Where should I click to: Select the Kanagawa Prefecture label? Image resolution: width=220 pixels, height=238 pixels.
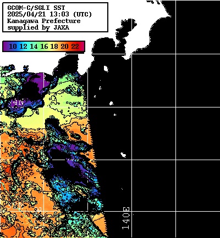(43, 21)
